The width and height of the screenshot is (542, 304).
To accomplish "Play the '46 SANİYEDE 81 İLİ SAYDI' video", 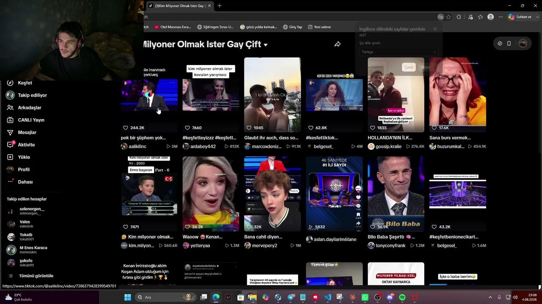I will 334,194.
